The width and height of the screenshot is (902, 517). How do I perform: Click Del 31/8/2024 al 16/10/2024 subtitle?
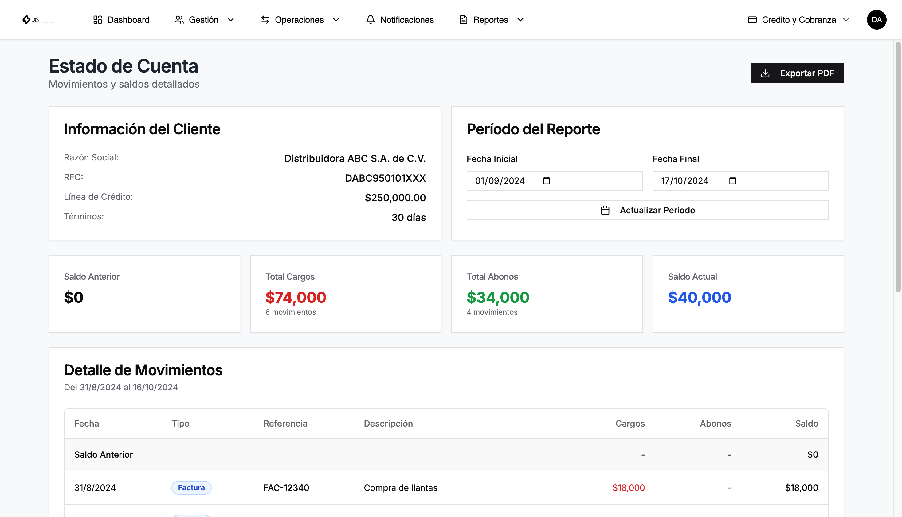tap(121, 387)
